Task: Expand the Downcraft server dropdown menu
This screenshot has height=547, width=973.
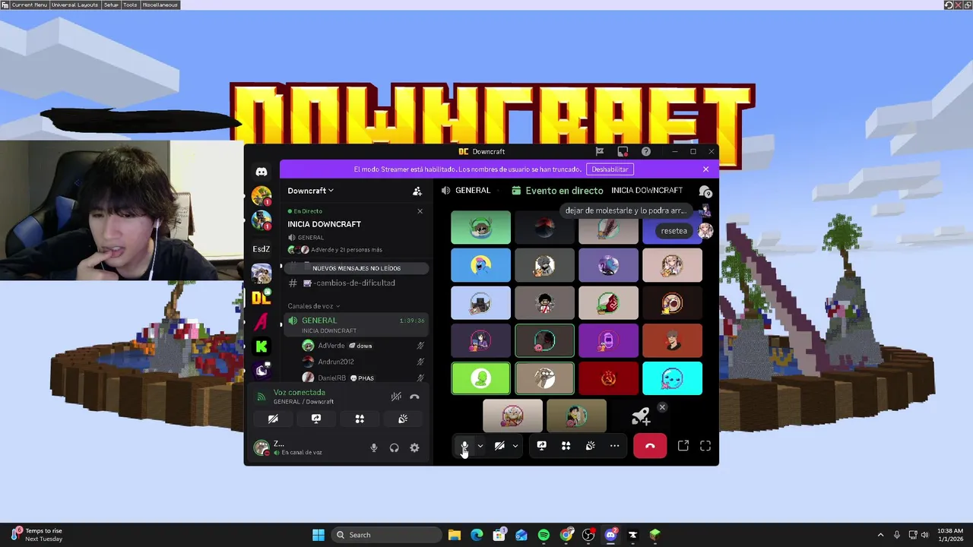Action: [x=311, y=191]
